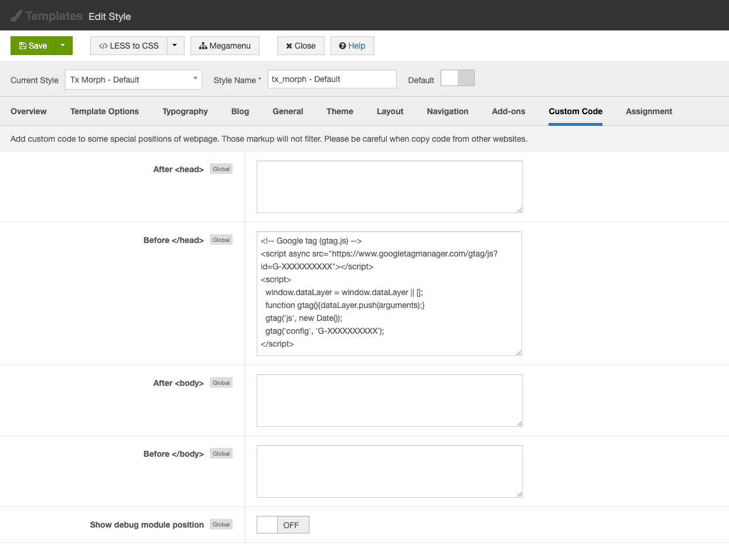This screenshot has width=729, height=544.
Task: Select the Add-ons tab
Action: pyautogui.click(x=509, y=111)
